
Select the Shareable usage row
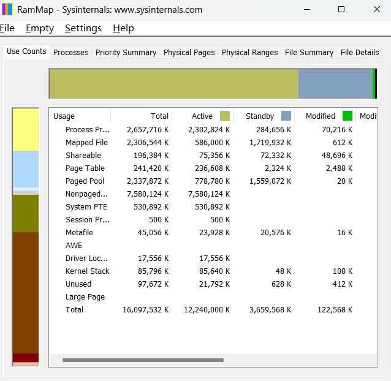point(213,155)
